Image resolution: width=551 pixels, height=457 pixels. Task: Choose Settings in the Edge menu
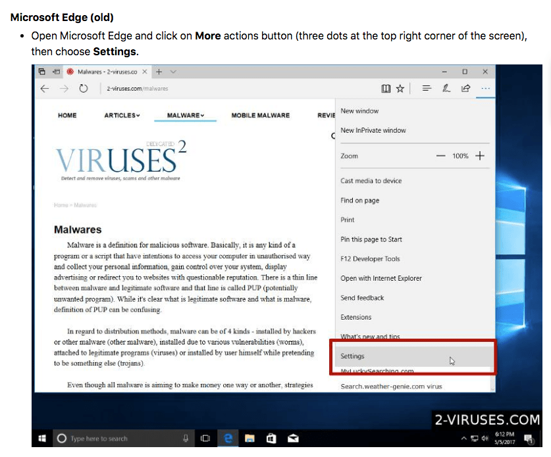(x=413, y=356)
